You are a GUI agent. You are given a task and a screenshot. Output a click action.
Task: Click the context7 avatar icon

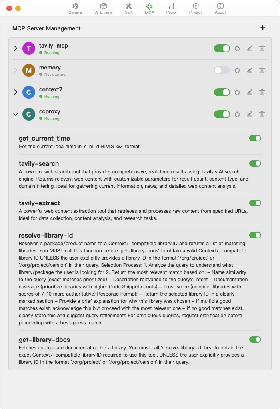click(29, 92)
